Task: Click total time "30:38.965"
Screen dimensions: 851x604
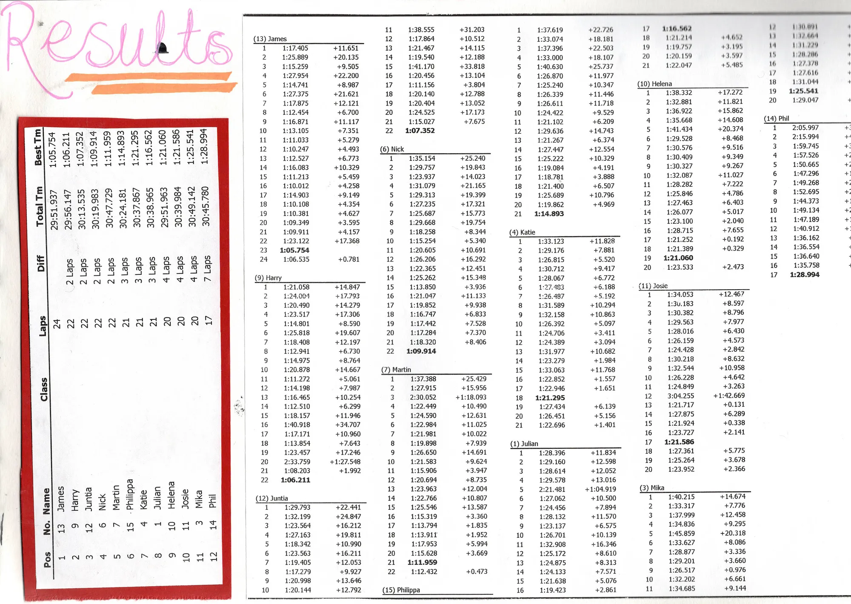Action: (150, 208)
